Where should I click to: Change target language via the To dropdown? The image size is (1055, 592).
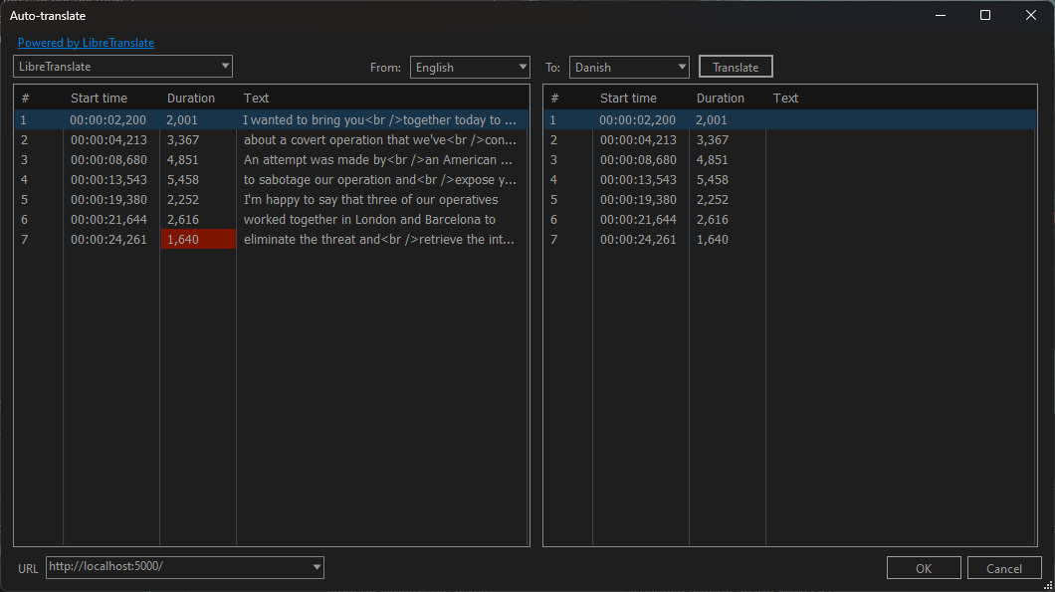[629, 67]
